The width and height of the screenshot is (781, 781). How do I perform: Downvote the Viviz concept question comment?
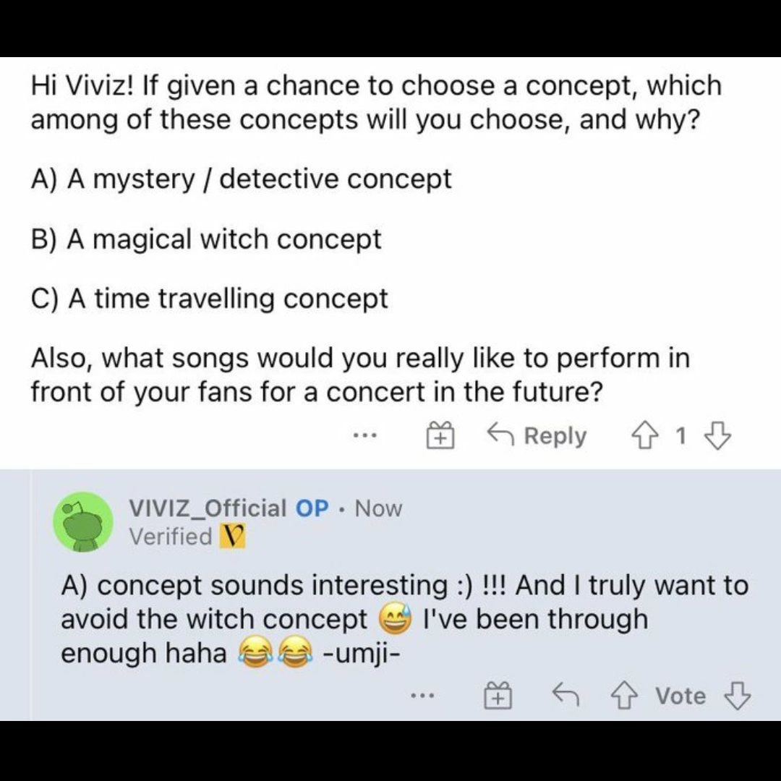tap(717, 436)
